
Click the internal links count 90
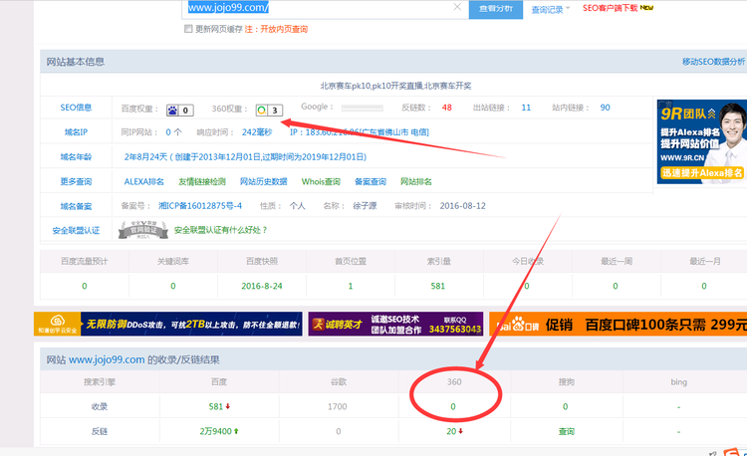coord(605,108)
